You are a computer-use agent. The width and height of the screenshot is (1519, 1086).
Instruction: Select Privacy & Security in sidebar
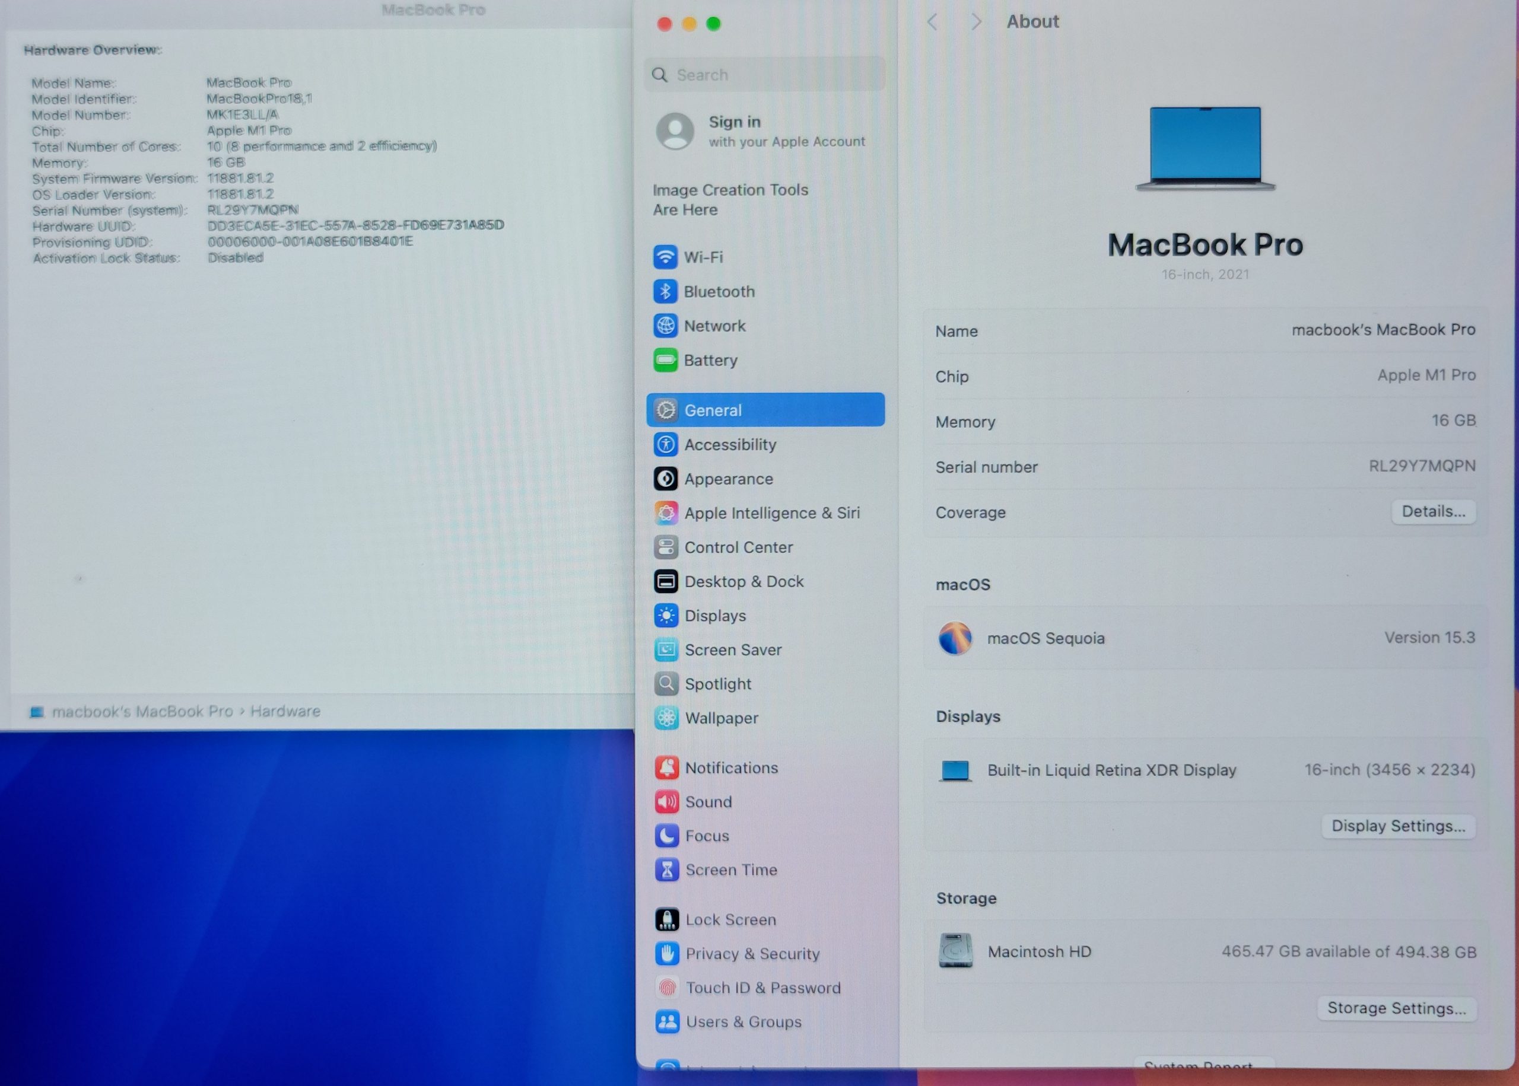tap(752, 954)
